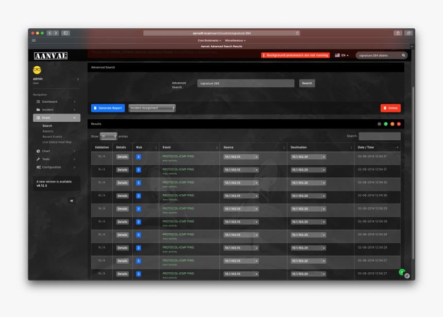This screenshot has width=443, height=317.
Task: Open Safari share icon in toolbar
Action: click(x=398, y=33)
